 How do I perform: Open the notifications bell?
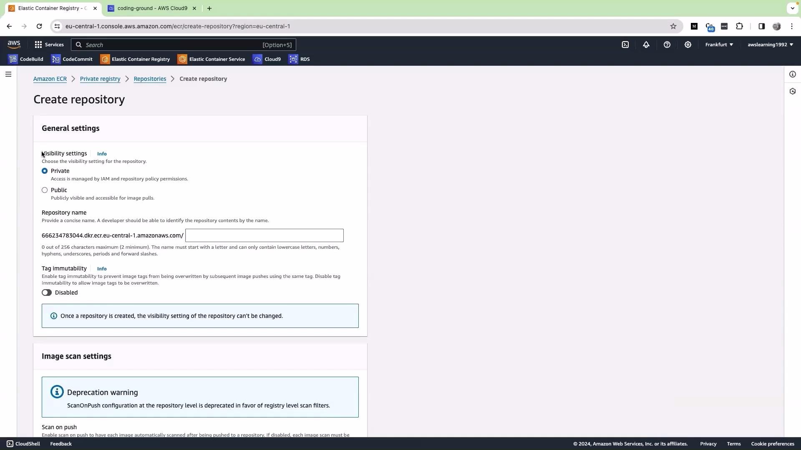click(646, 45)
